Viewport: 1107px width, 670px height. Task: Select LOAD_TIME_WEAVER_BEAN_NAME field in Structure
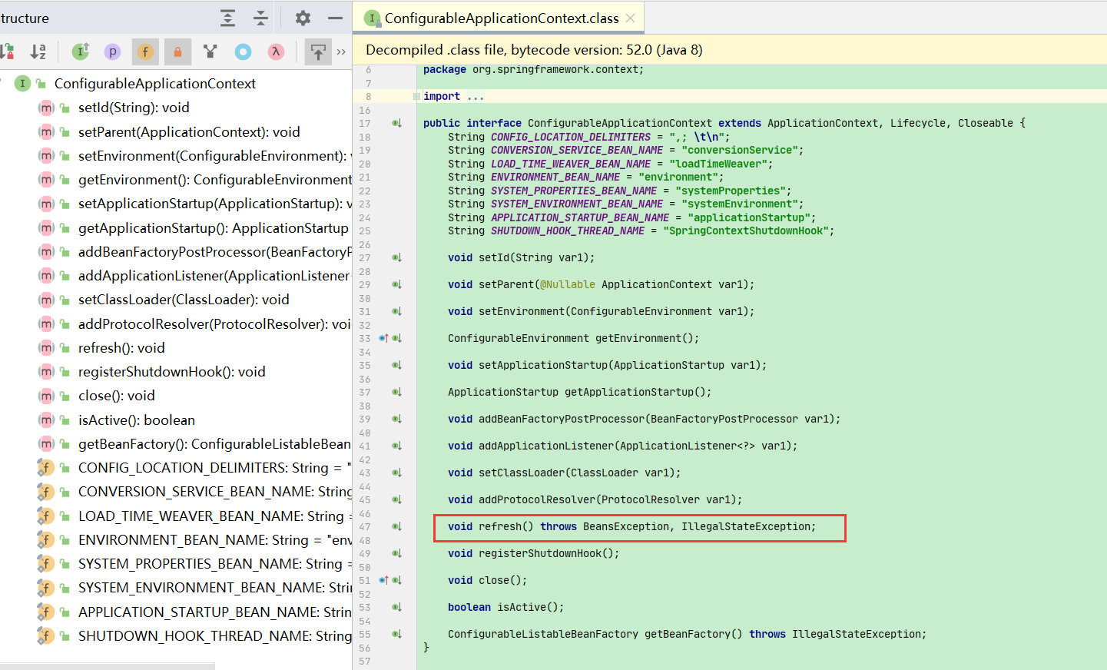pos(214,516)
